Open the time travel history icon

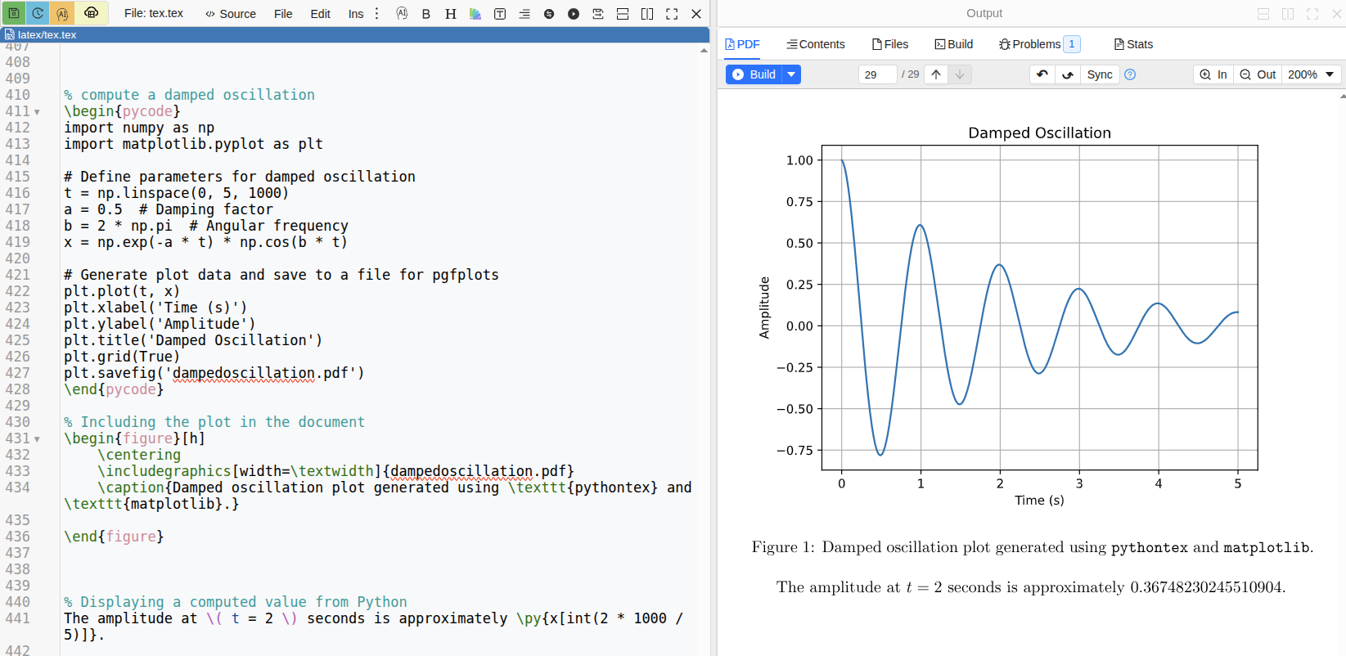pyautogui.click(x=38, y=13)
